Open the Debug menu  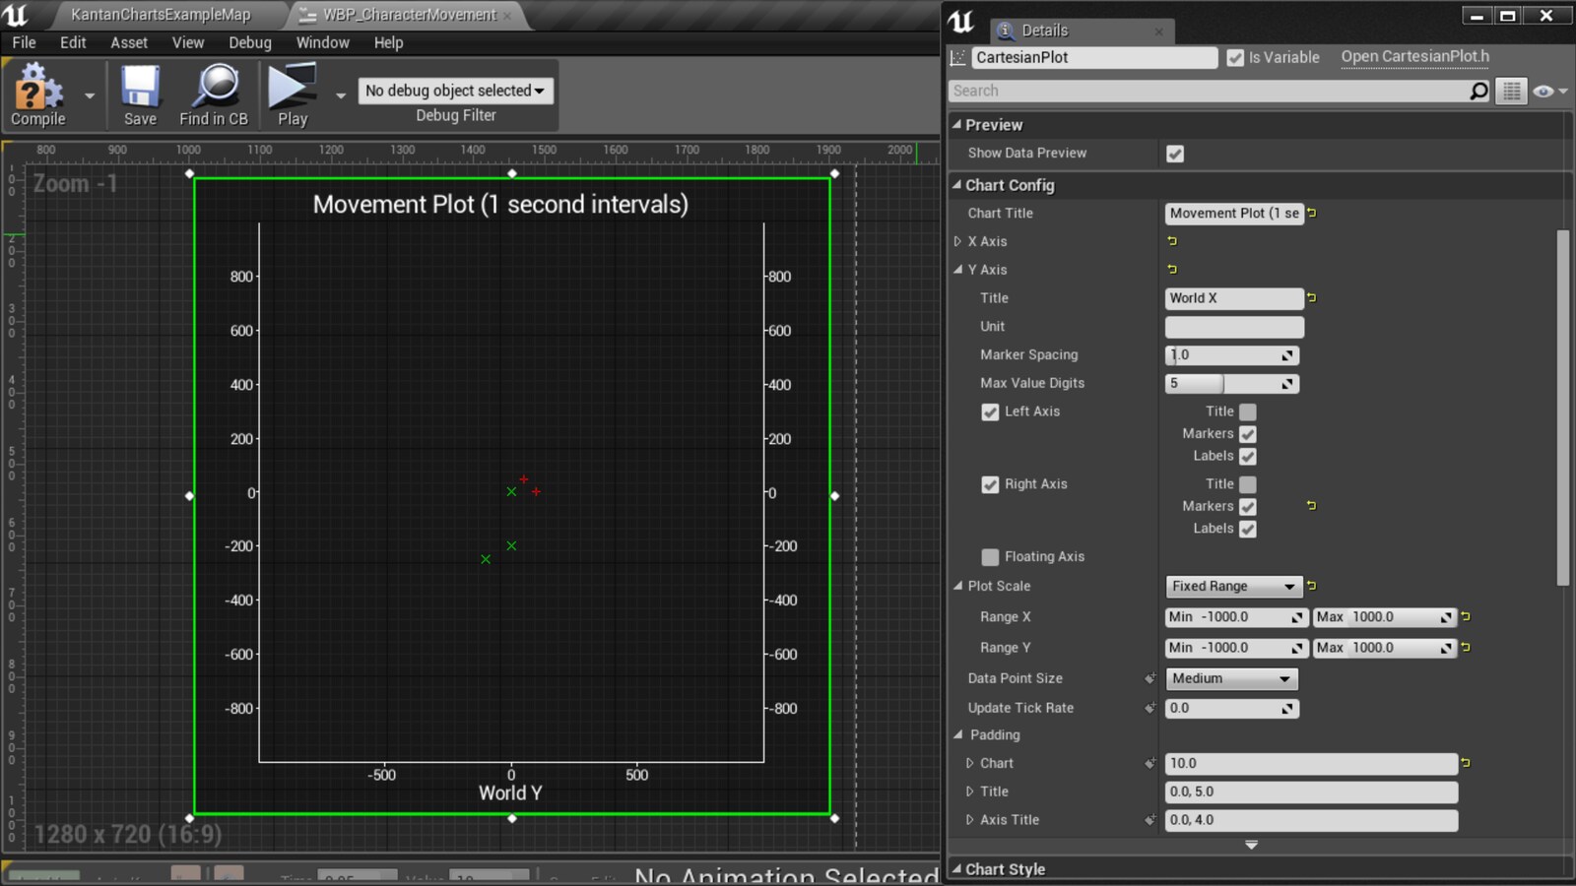249,42
